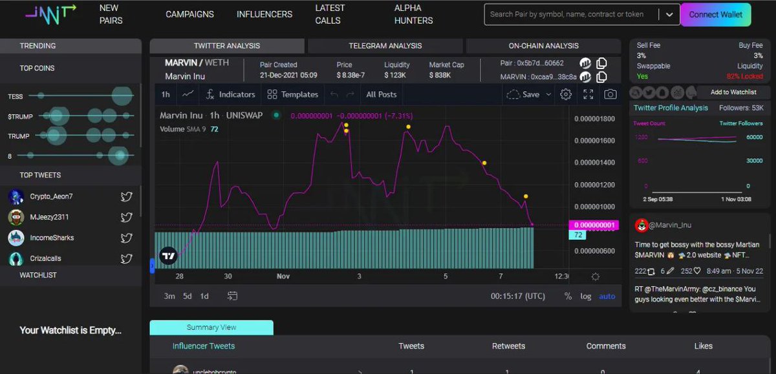
Task: Copy the Pair contract address
Action: point(601,63)
